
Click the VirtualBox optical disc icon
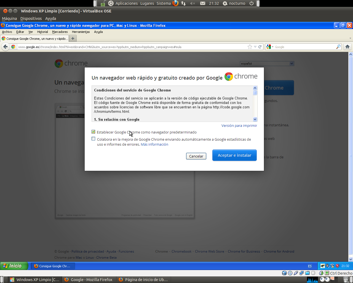point(290,273)
